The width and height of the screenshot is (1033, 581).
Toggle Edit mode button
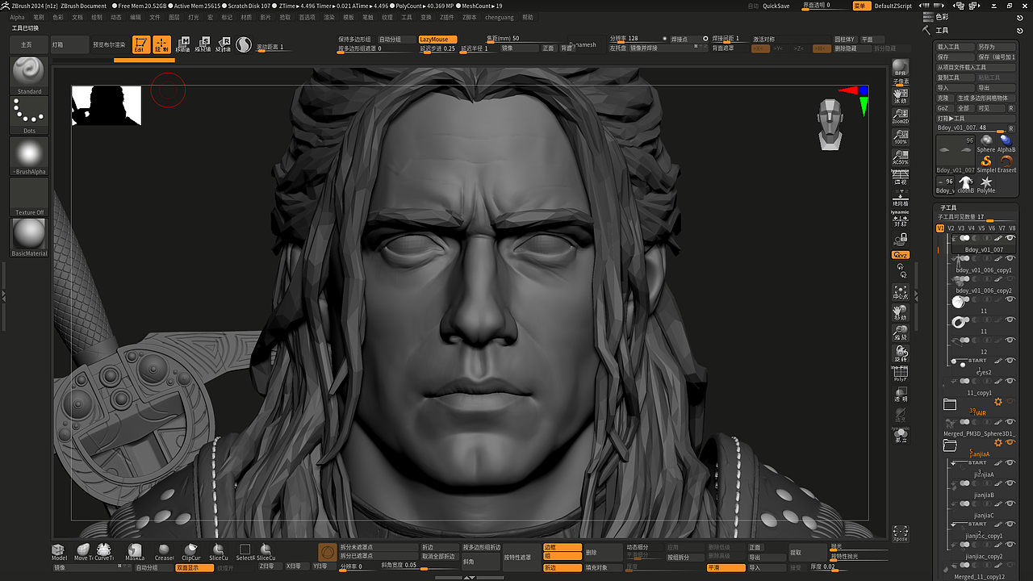(x=140, y=45)
